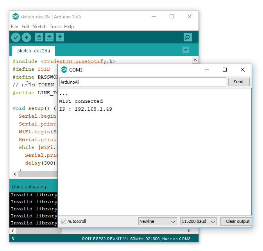Open a sketch with the Open icon

(49, 37)
